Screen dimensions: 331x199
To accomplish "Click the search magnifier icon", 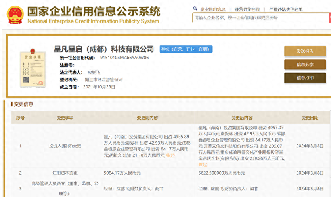I will (195, 9).
